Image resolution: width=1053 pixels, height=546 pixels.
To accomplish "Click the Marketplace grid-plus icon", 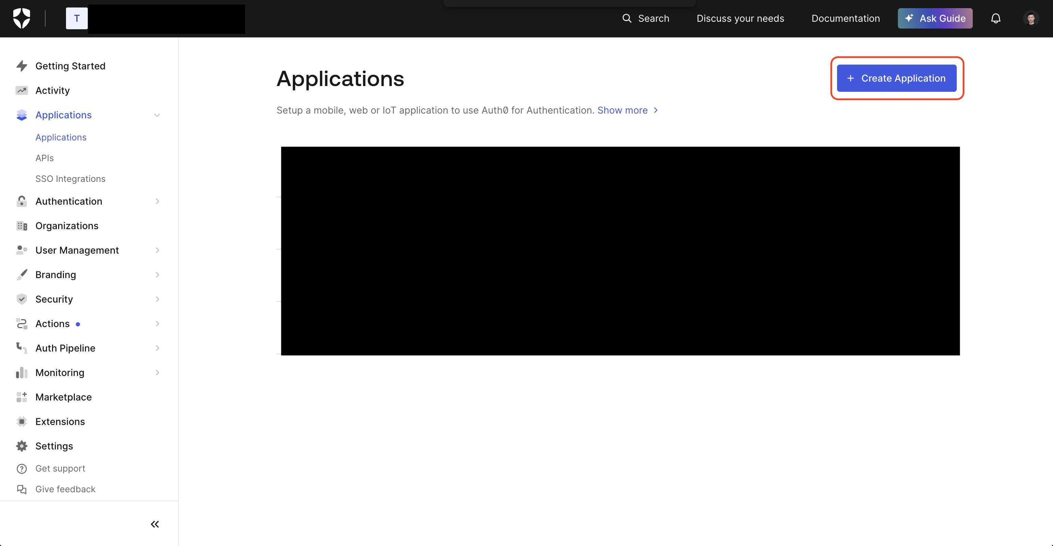I will tap(22, 397).
